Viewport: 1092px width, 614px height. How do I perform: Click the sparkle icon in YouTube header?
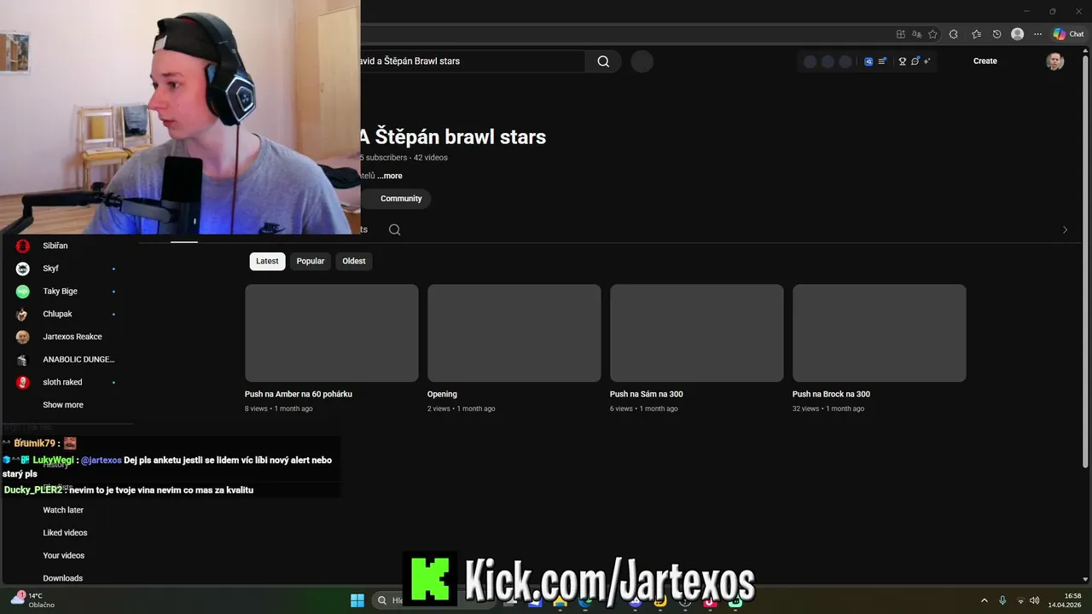pos(926,61)
